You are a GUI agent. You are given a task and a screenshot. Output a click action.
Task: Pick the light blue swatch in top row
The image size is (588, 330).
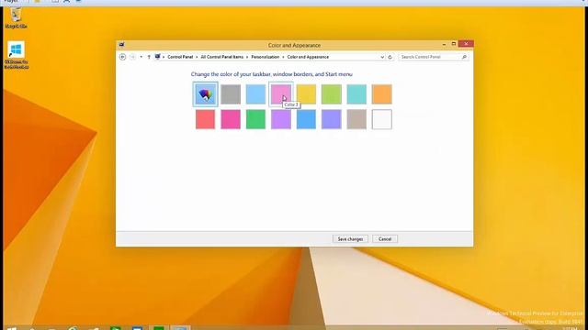pos(255,94)
